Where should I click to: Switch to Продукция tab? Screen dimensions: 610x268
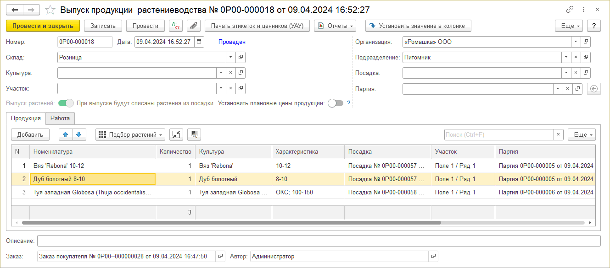click(26, 118)
